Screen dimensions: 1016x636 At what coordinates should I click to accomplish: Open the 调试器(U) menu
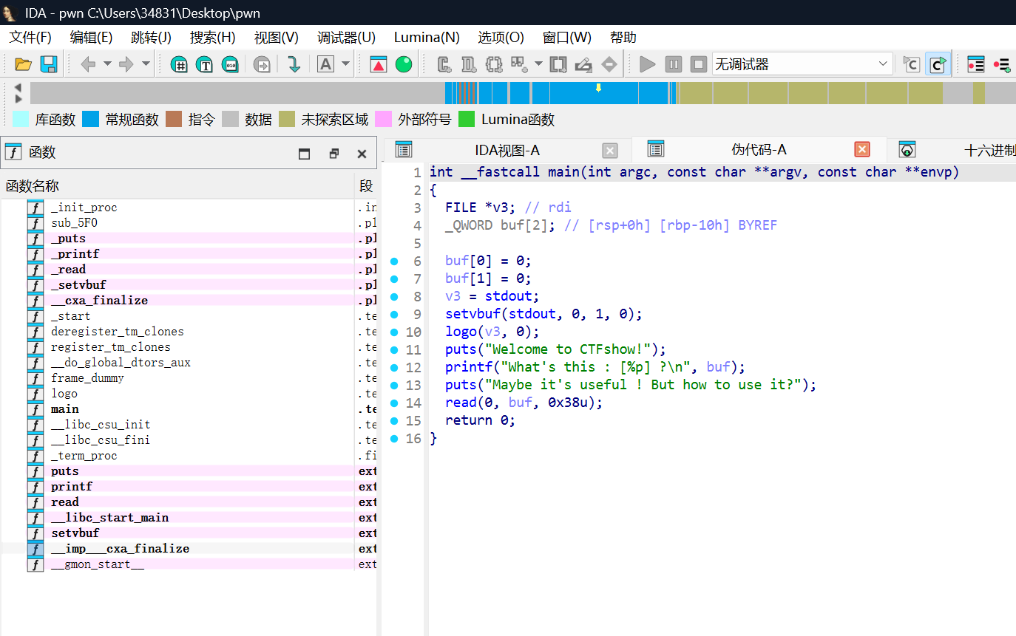pos(346,38)
